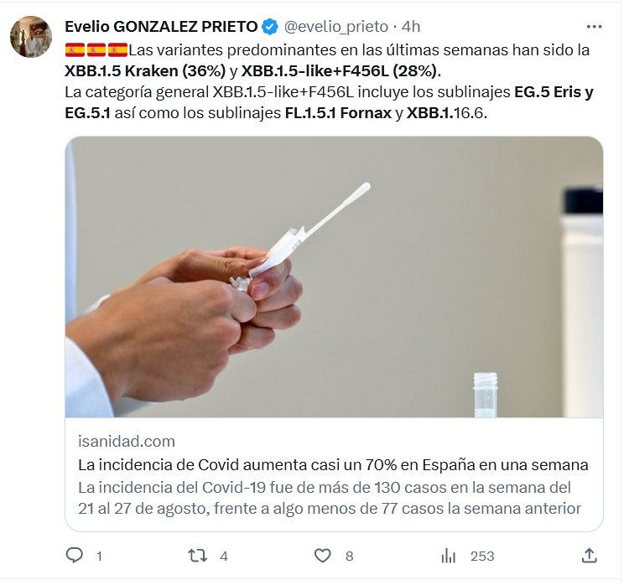Open Evelio's profile avatar picture
629x585 pixels.
tap(31, 37)
